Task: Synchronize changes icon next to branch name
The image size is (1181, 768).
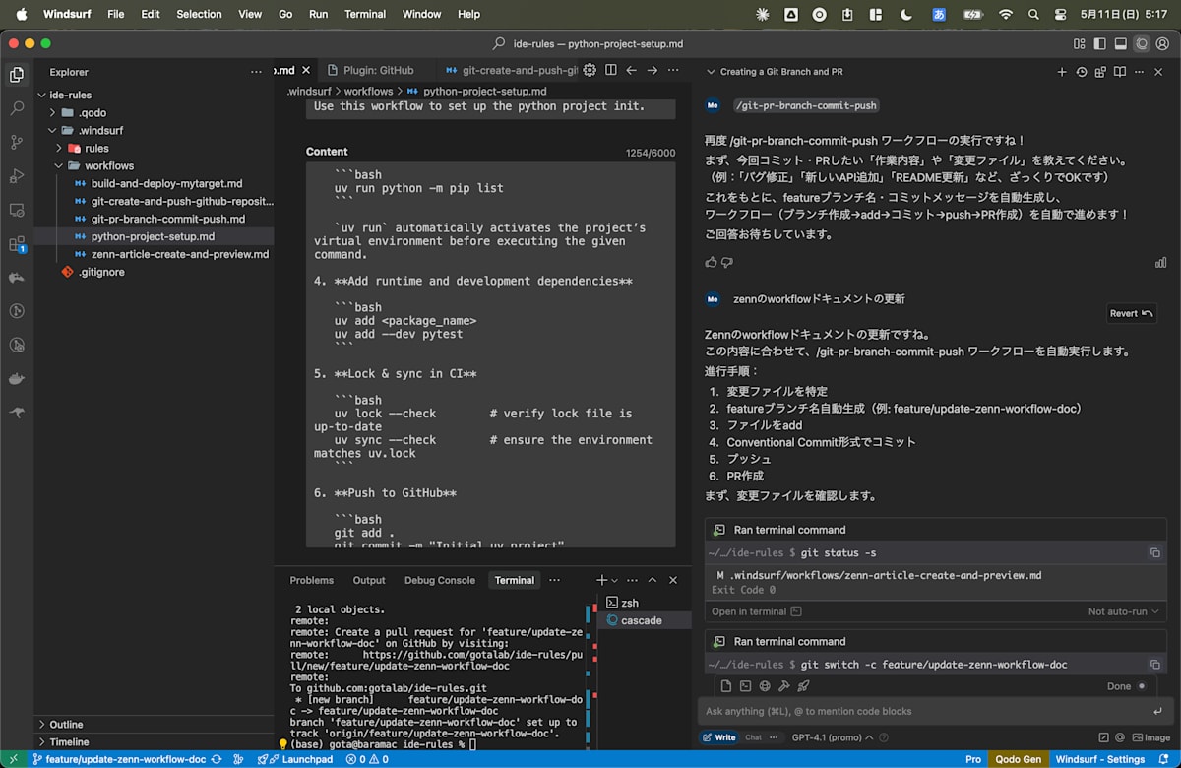Action: (216, 759)
